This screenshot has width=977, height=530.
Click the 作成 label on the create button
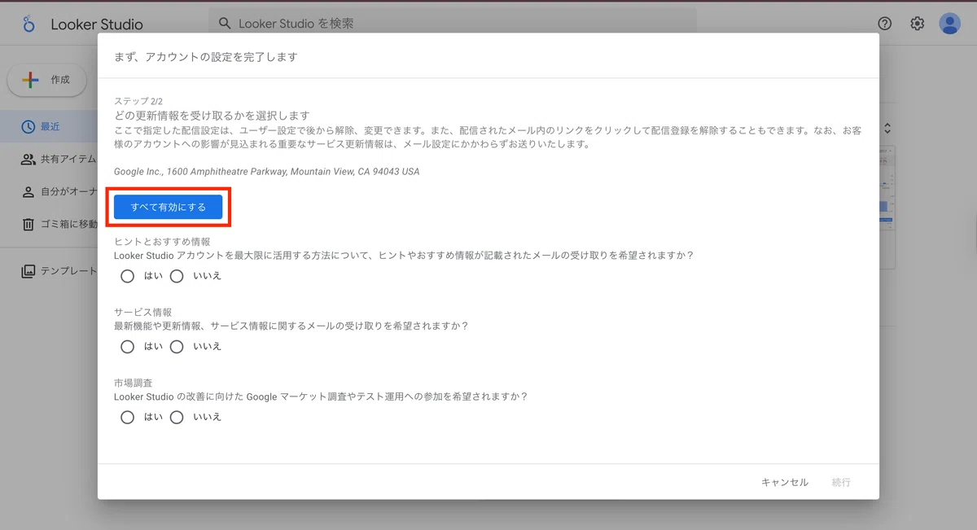tap(60, 80)
